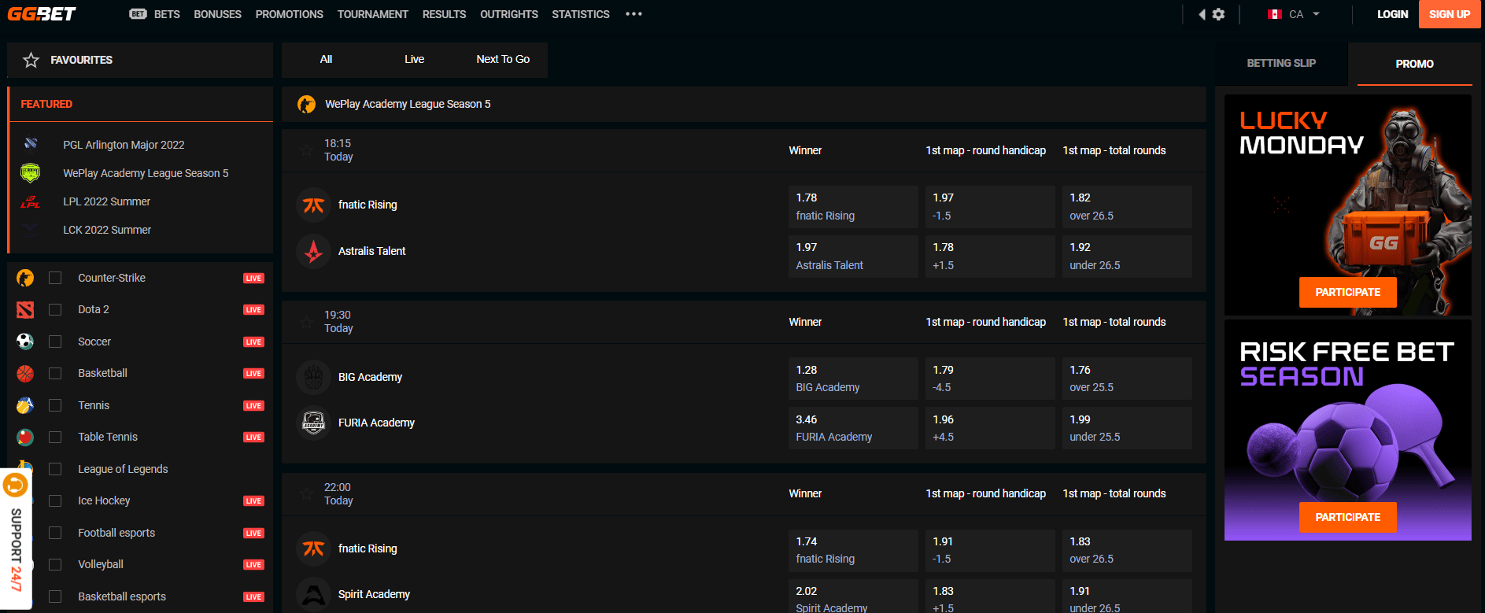The height and width of the screenshot is (613, 1485).
Task: Enable the Soccer filter checkbox
Action: click(55, 342)
